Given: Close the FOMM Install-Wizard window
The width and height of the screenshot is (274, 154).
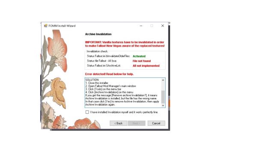Looking at the screenshot, I should [163, 26].
